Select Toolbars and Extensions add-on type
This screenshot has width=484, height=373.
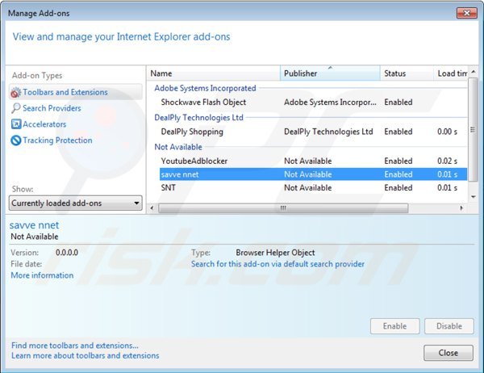click(x=76, y=92)
